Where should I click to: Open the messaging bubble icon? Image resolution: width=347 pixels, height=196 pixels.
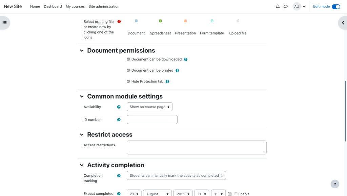pos(286,6)
